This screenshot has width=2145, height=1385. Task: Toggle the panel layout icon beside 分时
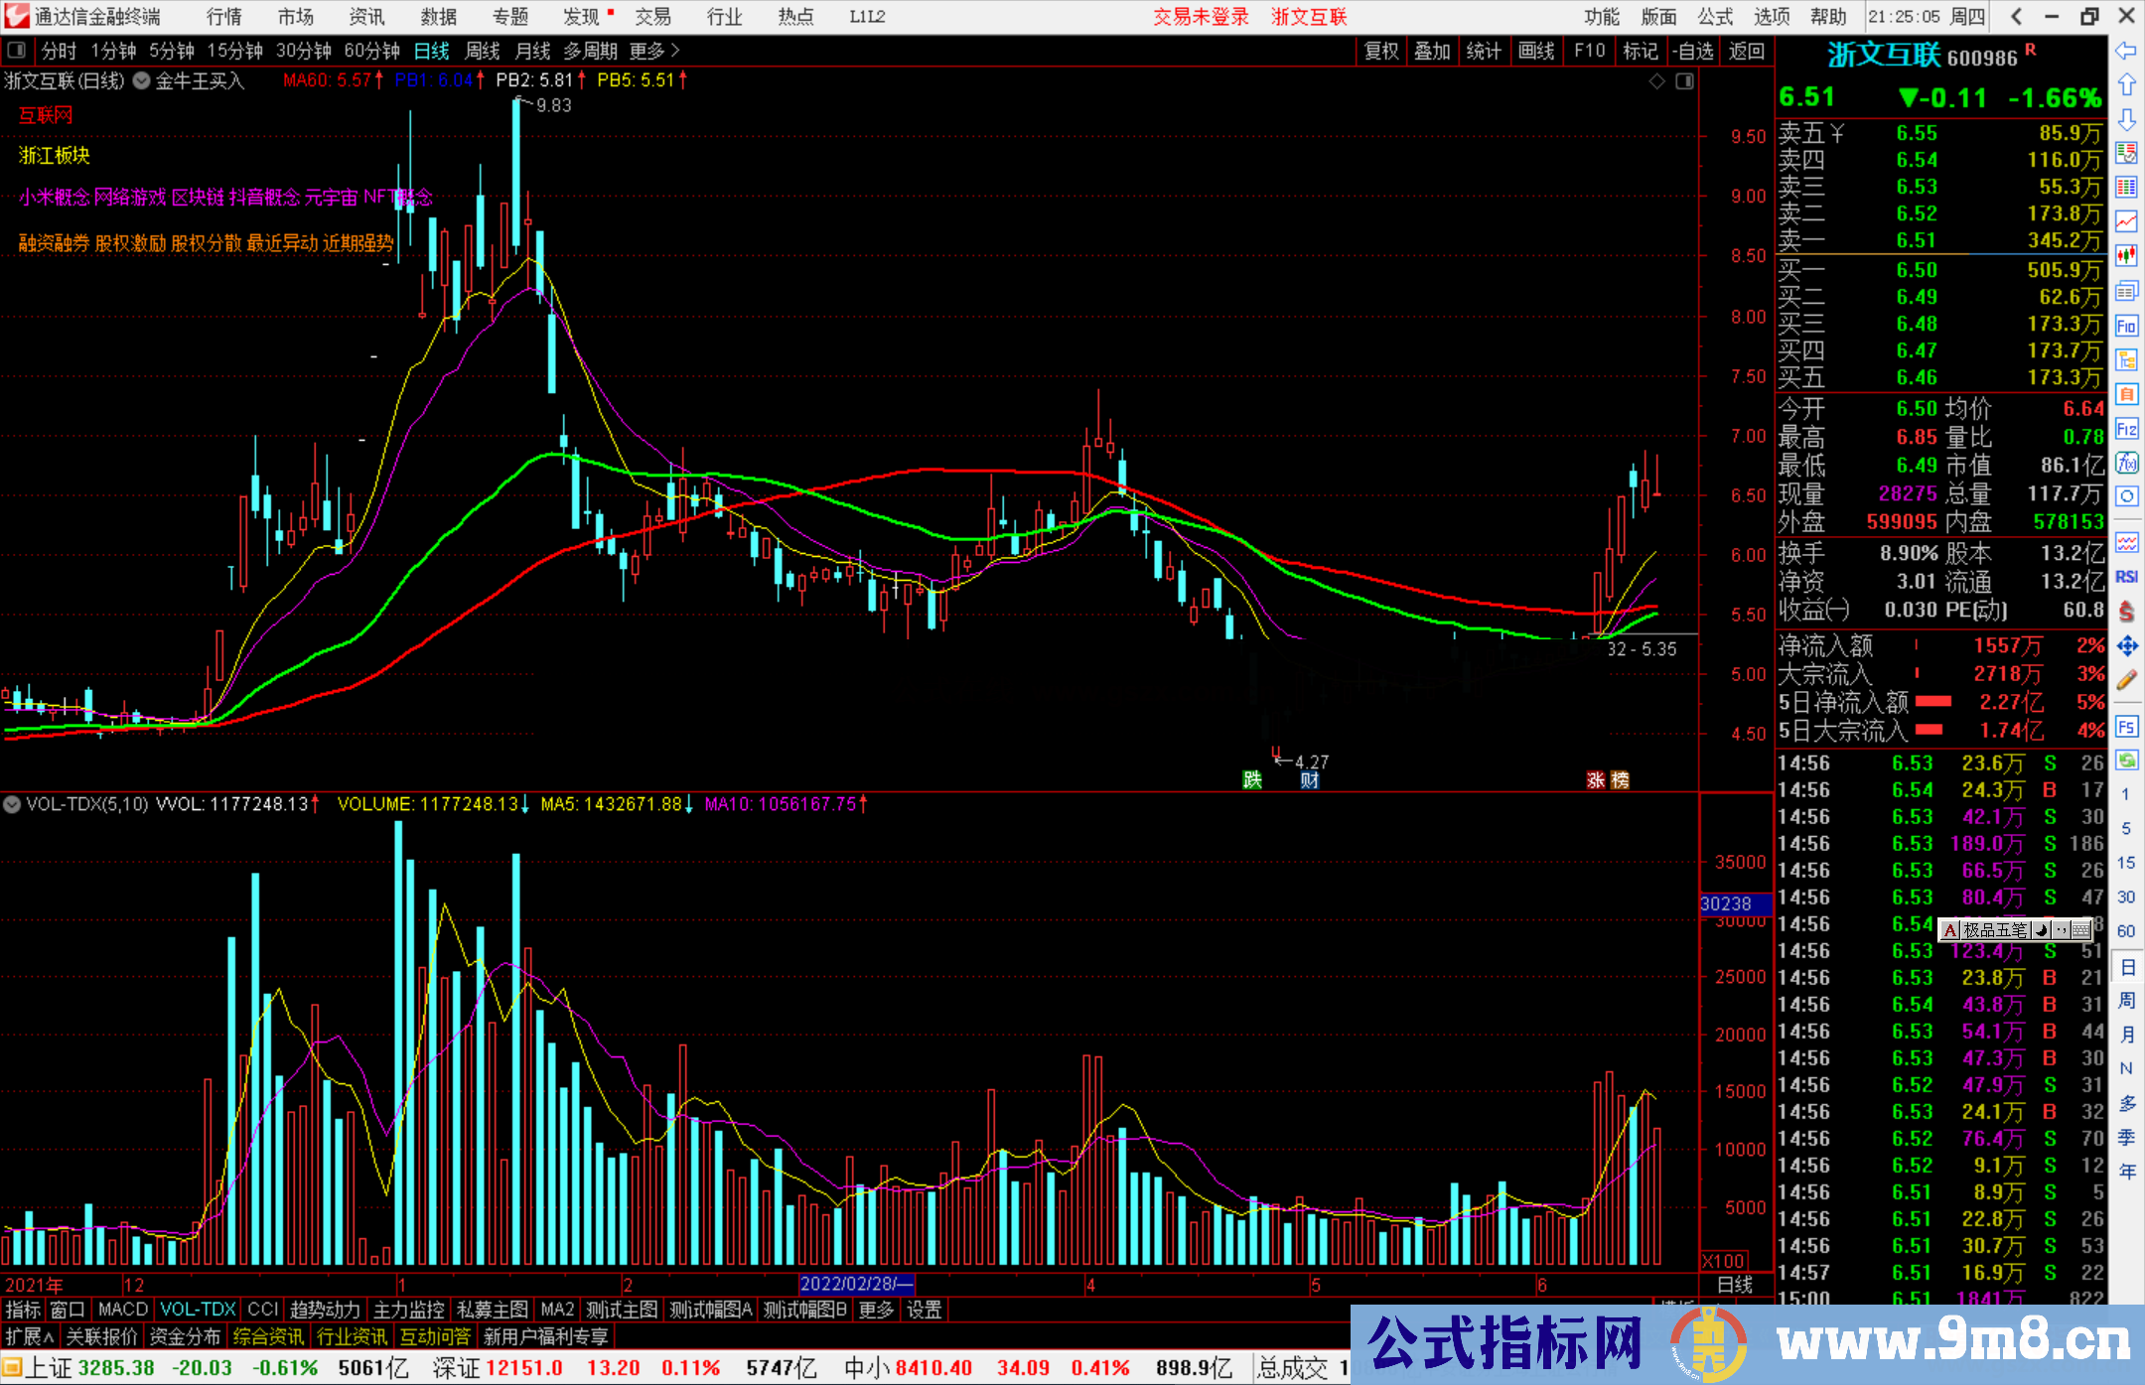(x=17, y=51)
